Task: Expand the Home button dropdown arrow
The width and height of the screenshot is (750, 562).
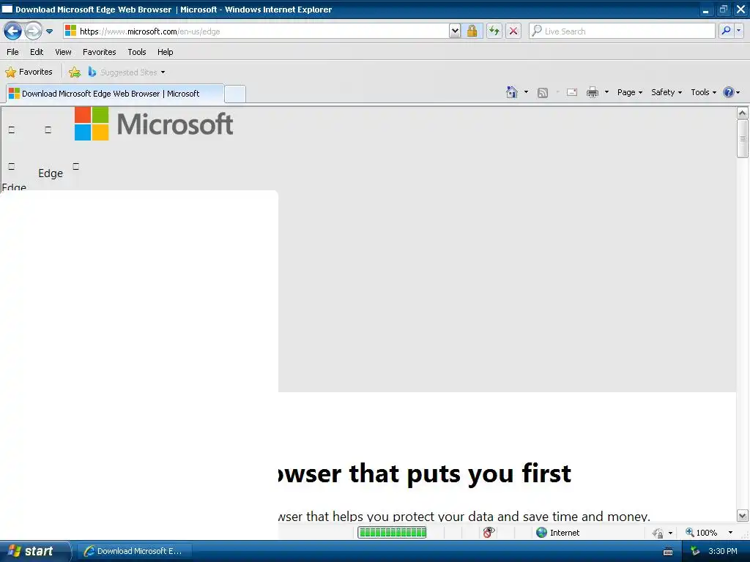Action: coord(526,91)
